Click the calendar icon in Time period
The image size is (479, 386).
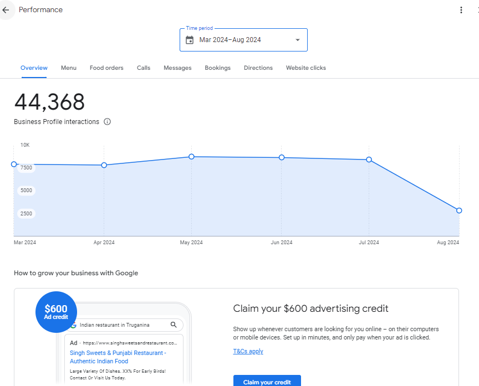(x=190, y=40)
